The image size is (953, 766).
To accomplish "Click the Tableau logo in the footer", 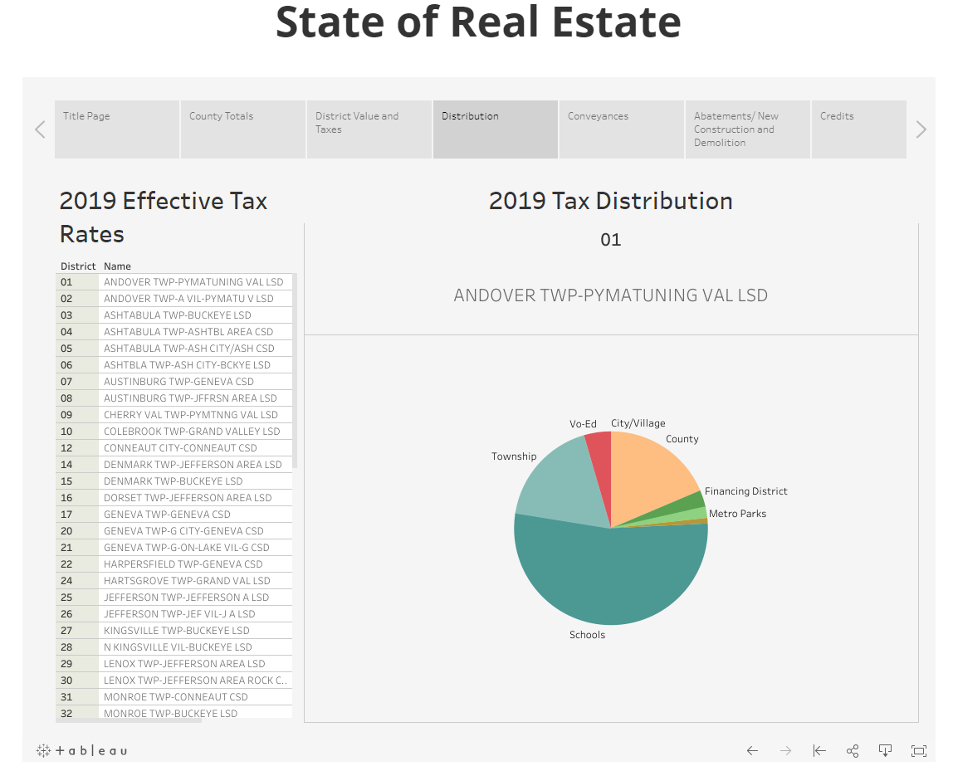I will click(x=81, y=750).
